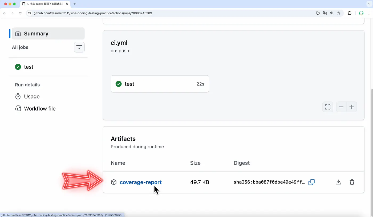Screen dimensions: 373x217
Task: Click the Digest column header
Action: 242,163
